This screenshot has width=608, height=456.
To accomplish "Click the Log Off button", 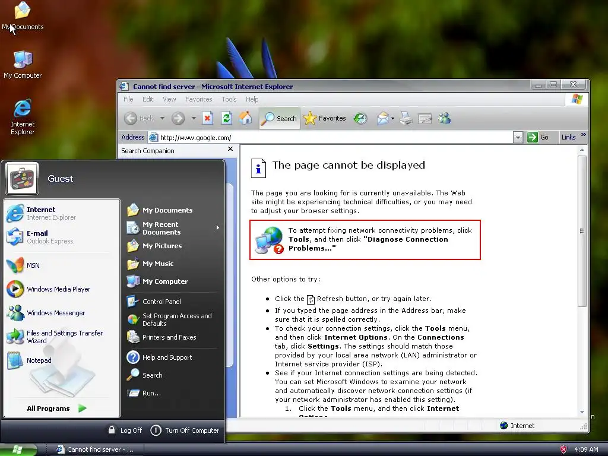I will point(125,430).
